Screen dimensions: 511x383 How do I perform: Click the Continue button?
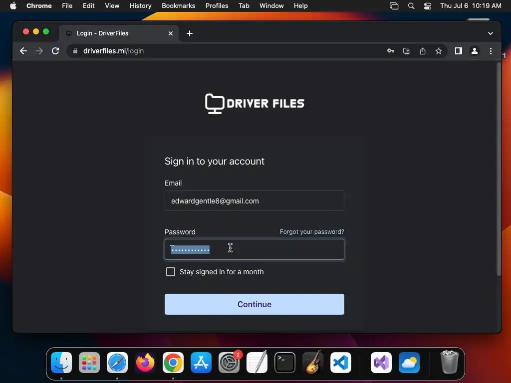pos(254,304)
